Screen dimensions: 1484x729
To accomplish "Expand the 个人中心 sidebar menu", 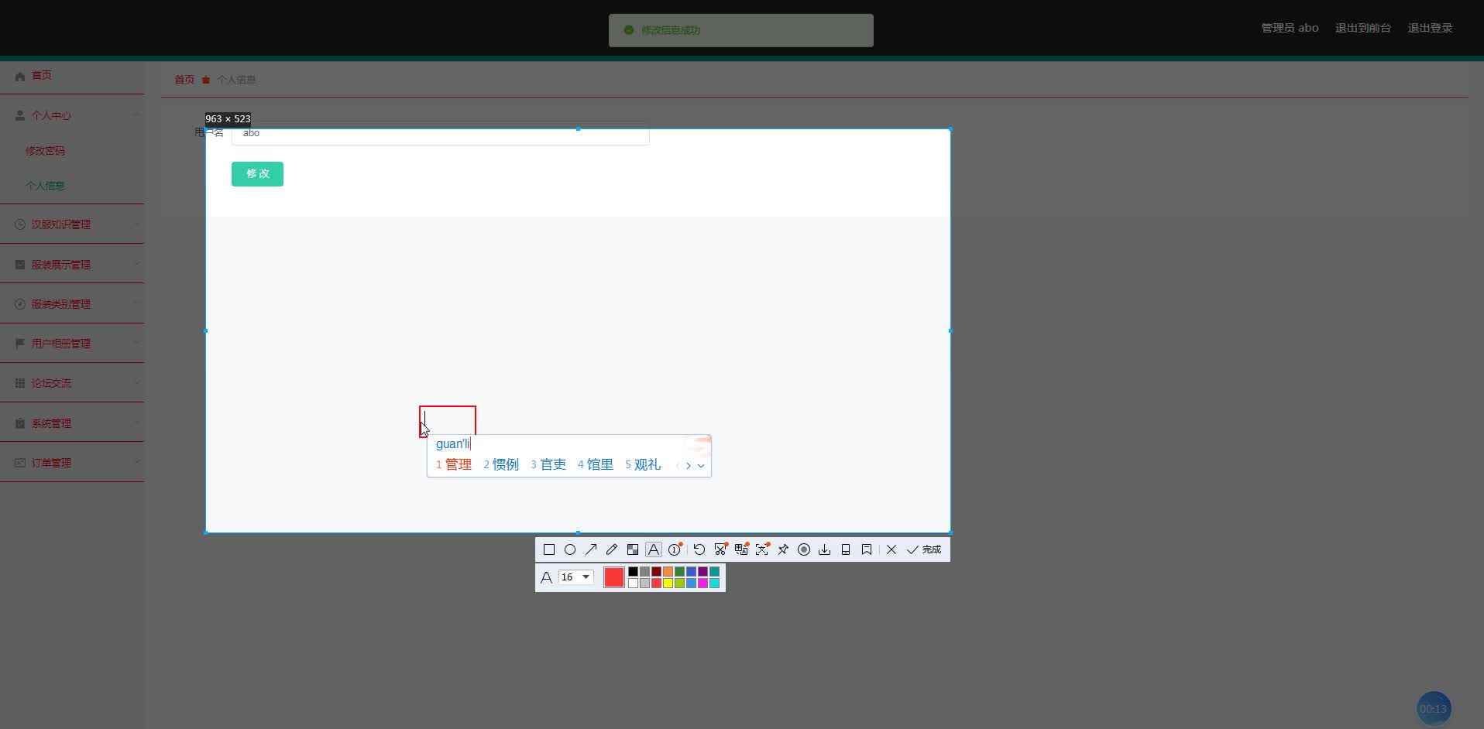I will (72, 115).
